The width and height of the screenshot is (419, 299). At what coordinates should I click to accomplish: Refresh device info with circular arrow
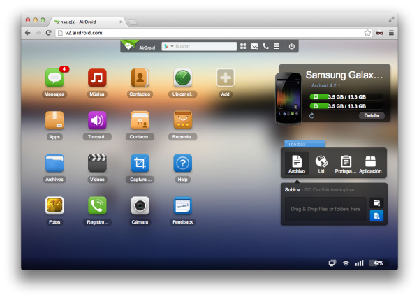(x=311, y=116)
